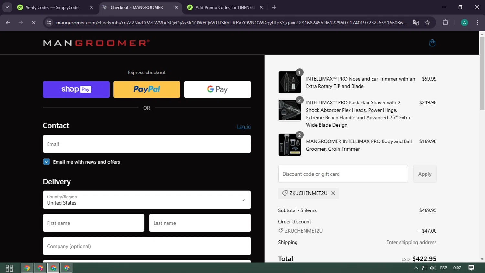The width and height of the screenshot is (485, 273).
Task: Bookmark this page with the star icon
Action: click(x=427, y=23)
